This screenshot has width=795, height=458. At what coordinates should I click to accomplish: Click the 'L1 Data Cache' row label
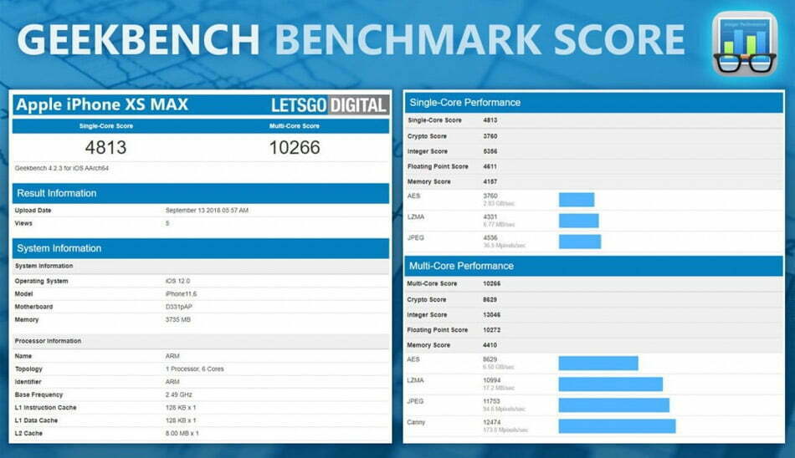[36, 420]
